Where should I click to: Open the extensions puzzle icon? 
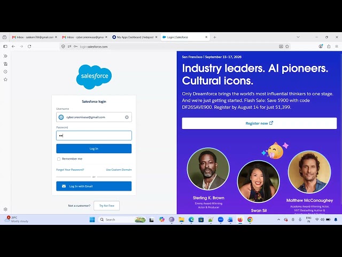[x=329, y=47]
